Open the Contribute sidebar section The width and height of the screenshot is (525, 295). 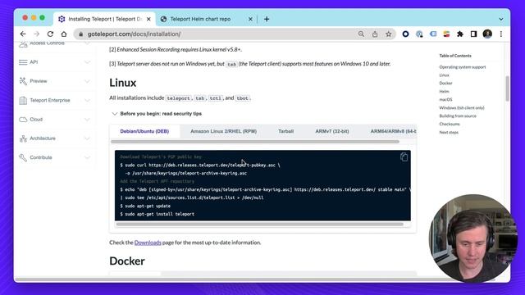[41, 157]
